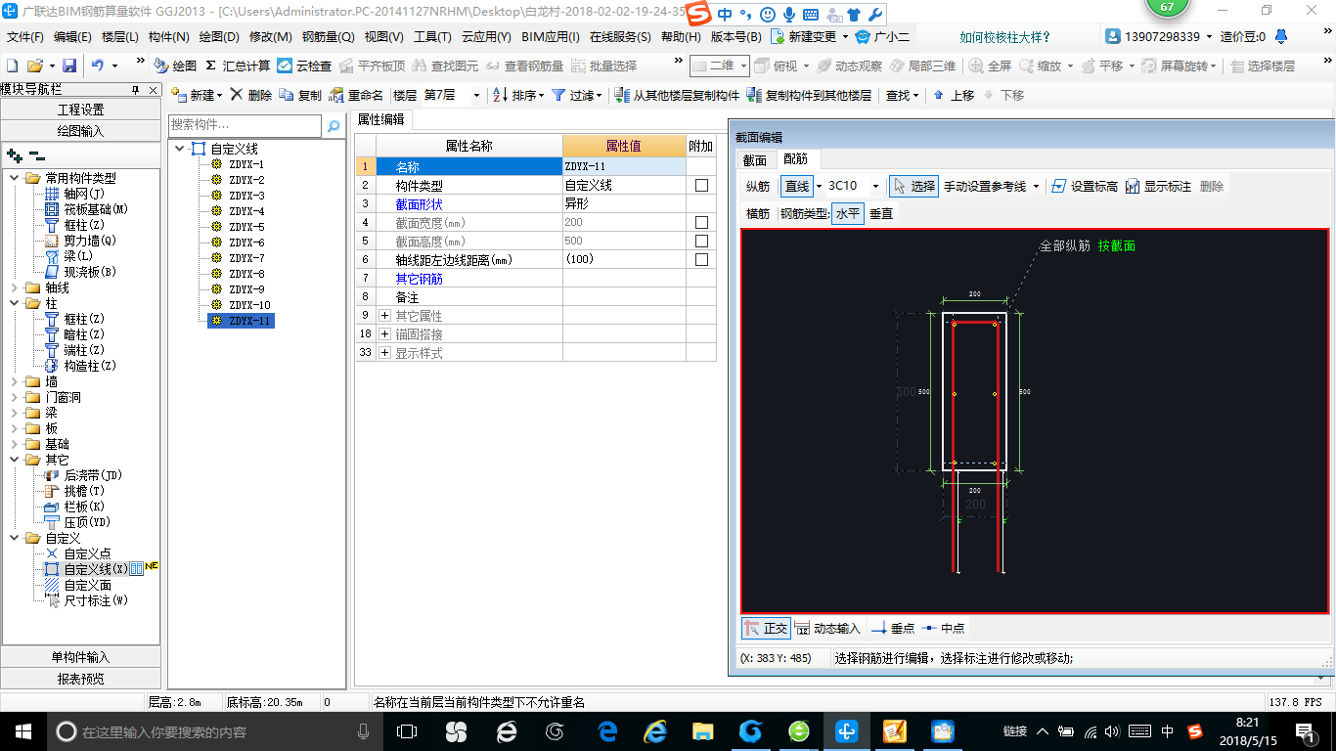
Task: Toggle 垂点 perpendicular snap
Action: [892, 628]
